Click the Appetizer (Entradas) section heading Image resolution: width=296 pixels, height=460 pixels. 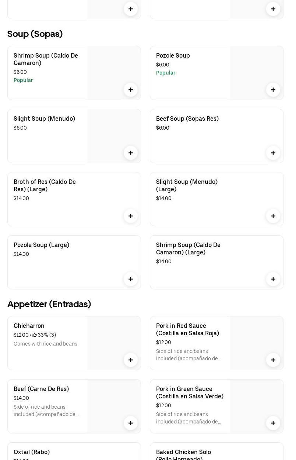(x=49, y=304)
